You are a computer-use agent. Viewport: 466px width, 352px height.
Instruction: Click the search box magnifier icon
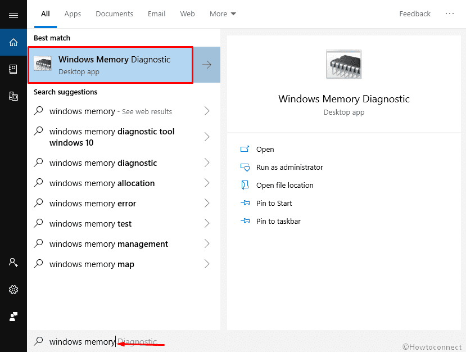(x=38, y=341)
